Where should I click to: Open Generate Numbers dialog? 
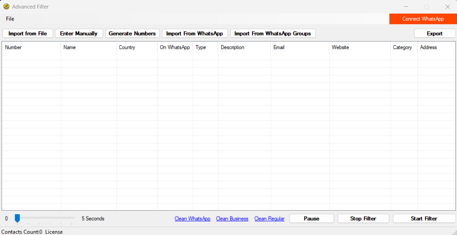tap(132, 33)
